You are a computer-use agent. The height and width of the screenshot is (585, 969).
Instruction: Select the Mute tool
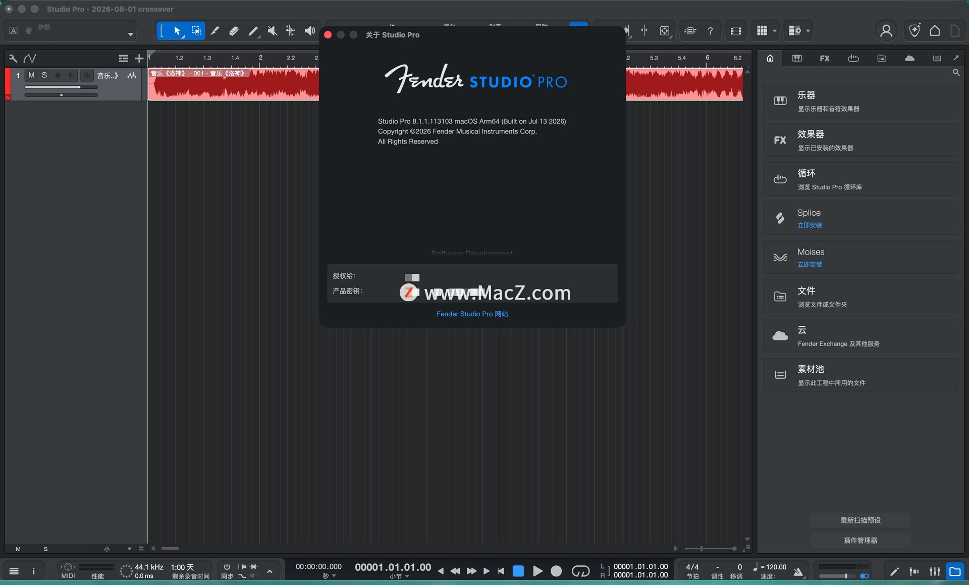[273, 31]
